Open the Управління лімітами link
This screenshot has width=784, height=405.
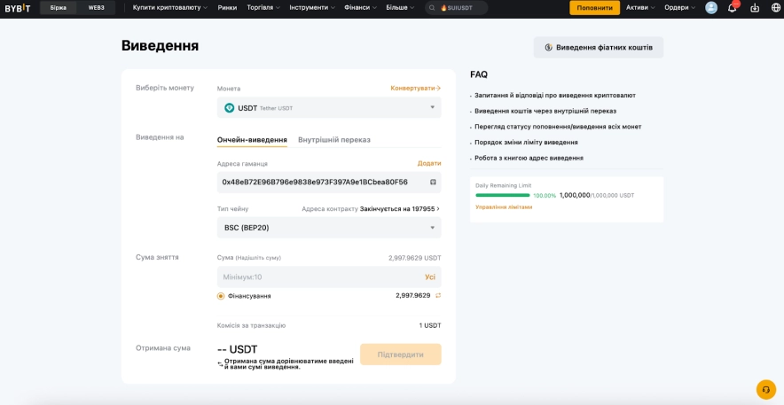pos(504,206)
